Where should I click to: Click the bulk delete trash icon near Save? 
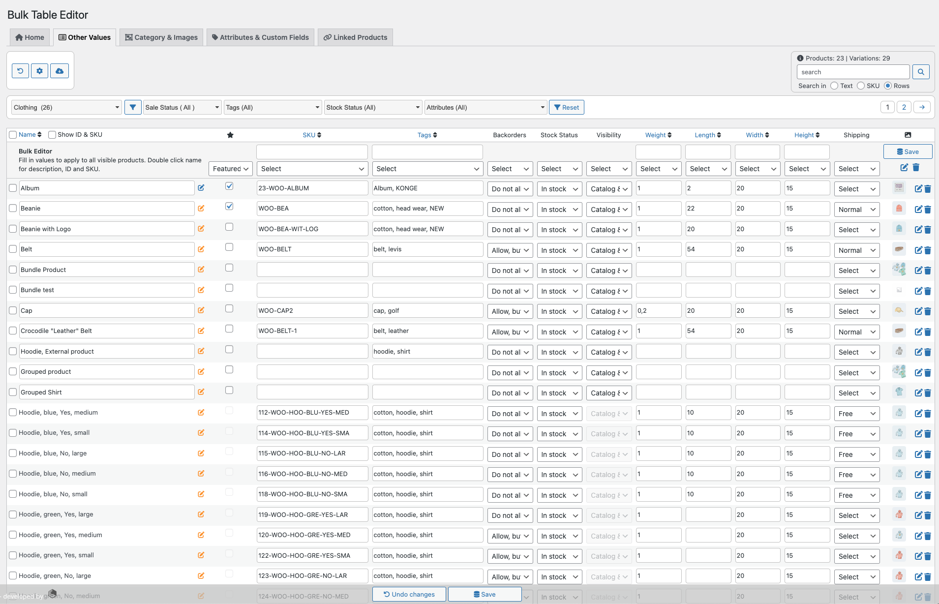[916, 168]
